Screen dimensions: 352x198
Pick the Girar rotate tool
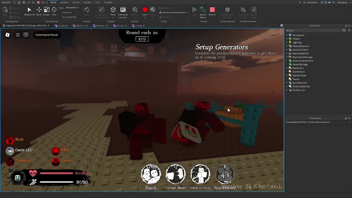coord(54,11)
